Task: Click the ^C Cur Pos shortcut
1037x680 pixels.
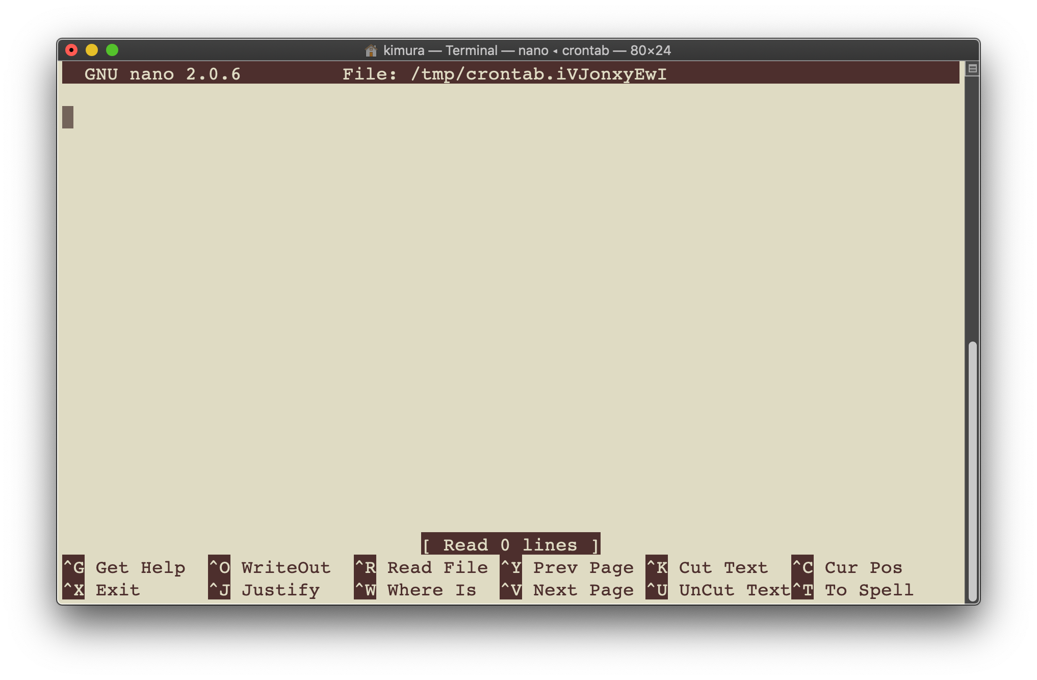Action: click(847, 567)
